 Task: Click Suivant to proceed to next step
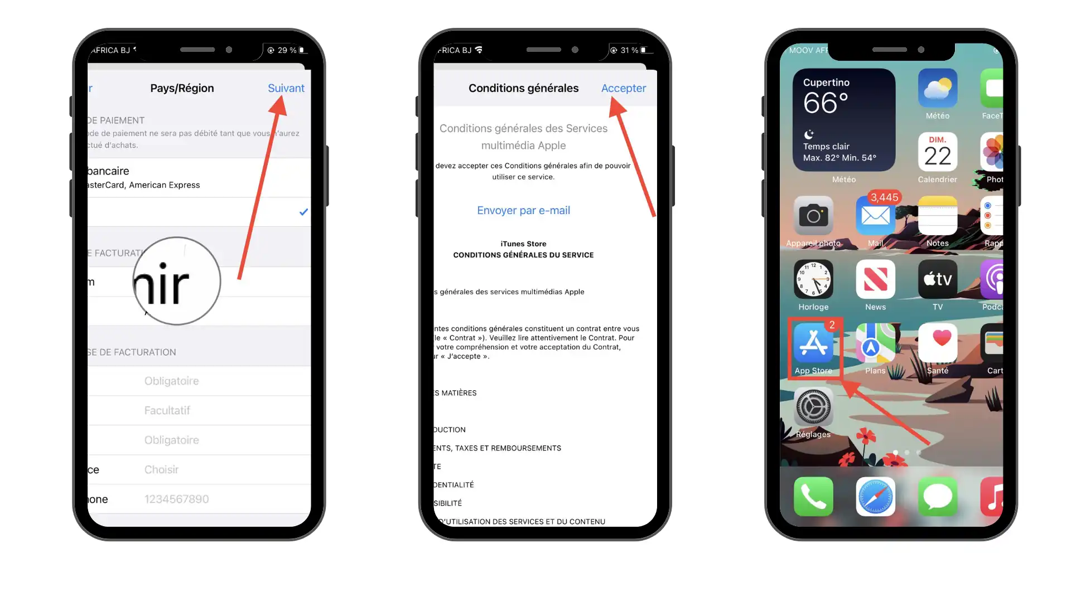click(x=286, y=88)
